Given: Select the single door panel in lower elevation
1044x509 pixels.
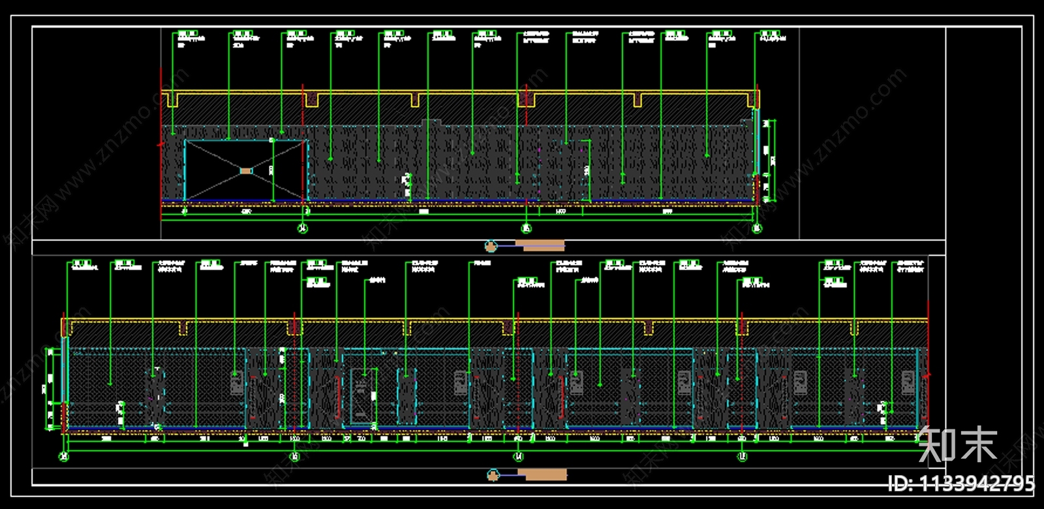Looking at the screenshot, I should tap(362, 396).
